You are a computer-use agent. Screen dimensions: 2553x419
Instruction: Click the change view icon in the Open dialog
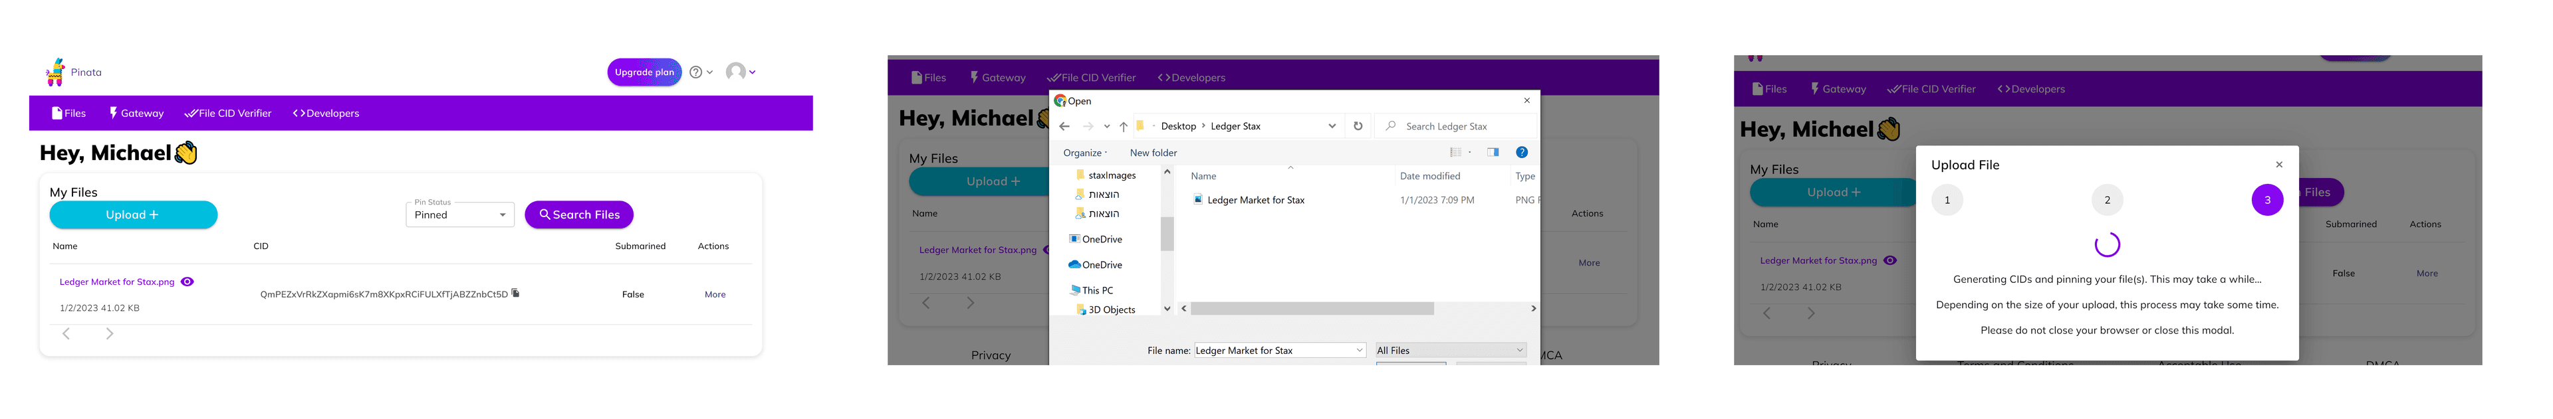[1455, 153]
